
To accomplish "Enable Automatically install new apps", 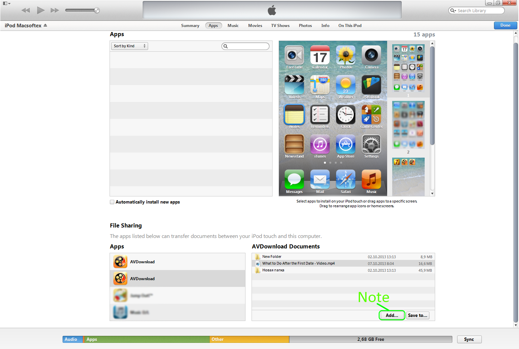I will click(112, 202).
